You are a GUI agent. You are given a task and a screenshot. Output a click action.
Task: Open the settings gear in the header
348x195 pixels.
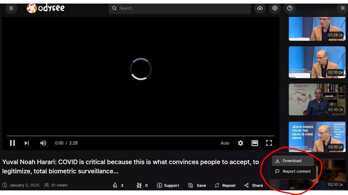pos(275,8)
